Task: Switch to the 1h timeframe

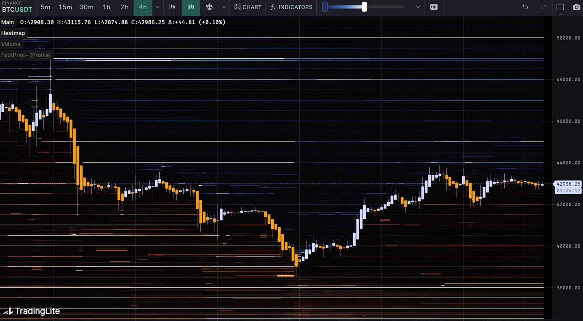Action: pyautogui.click(x=106, y=7)
